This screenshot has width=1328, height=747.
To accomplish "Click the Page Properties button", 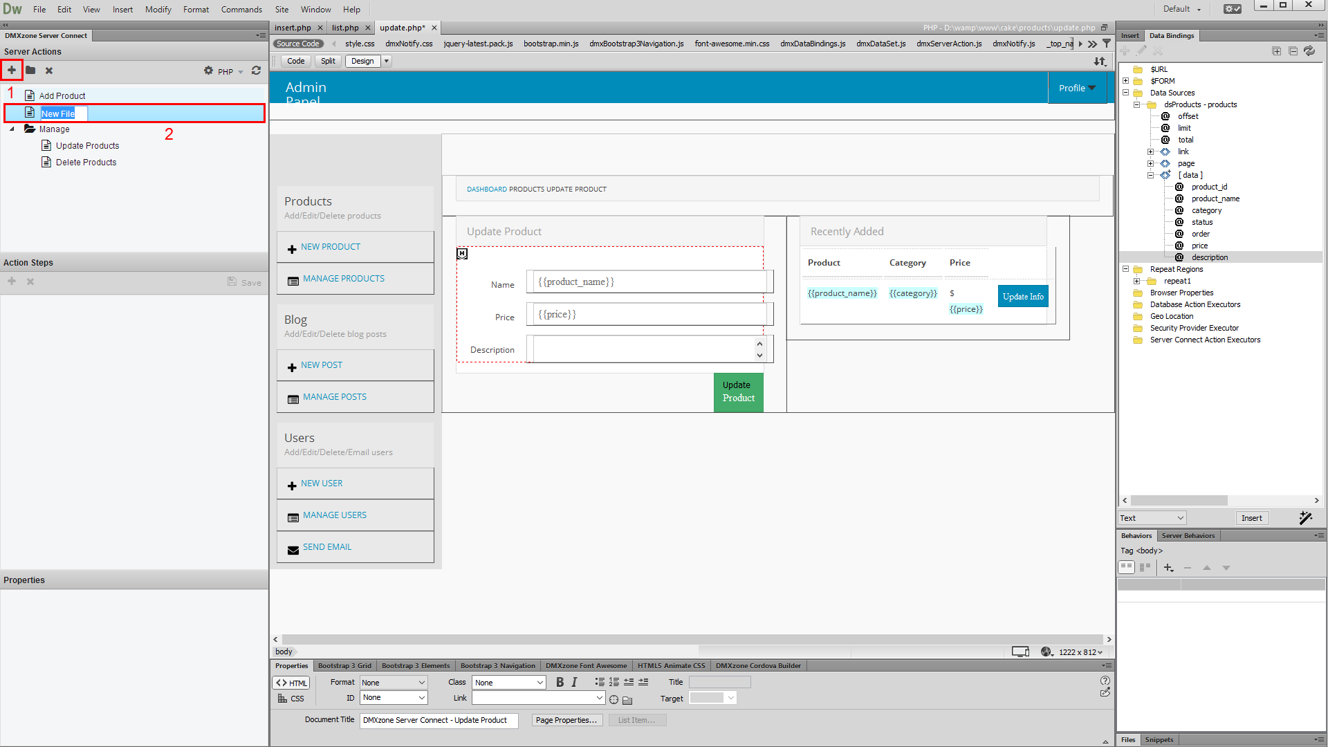I will (566, 720).
